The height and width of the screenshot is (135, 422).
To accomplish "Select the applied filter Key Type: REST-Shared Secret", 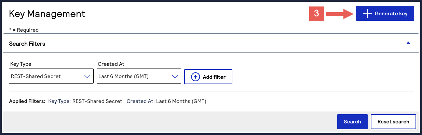I will coord(85,101).
